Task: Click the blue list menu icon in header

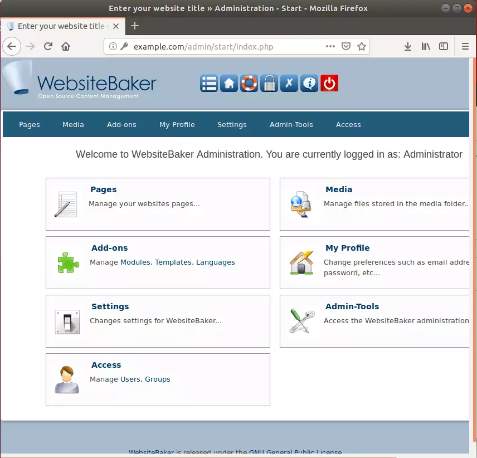Action: click(208, 84)
